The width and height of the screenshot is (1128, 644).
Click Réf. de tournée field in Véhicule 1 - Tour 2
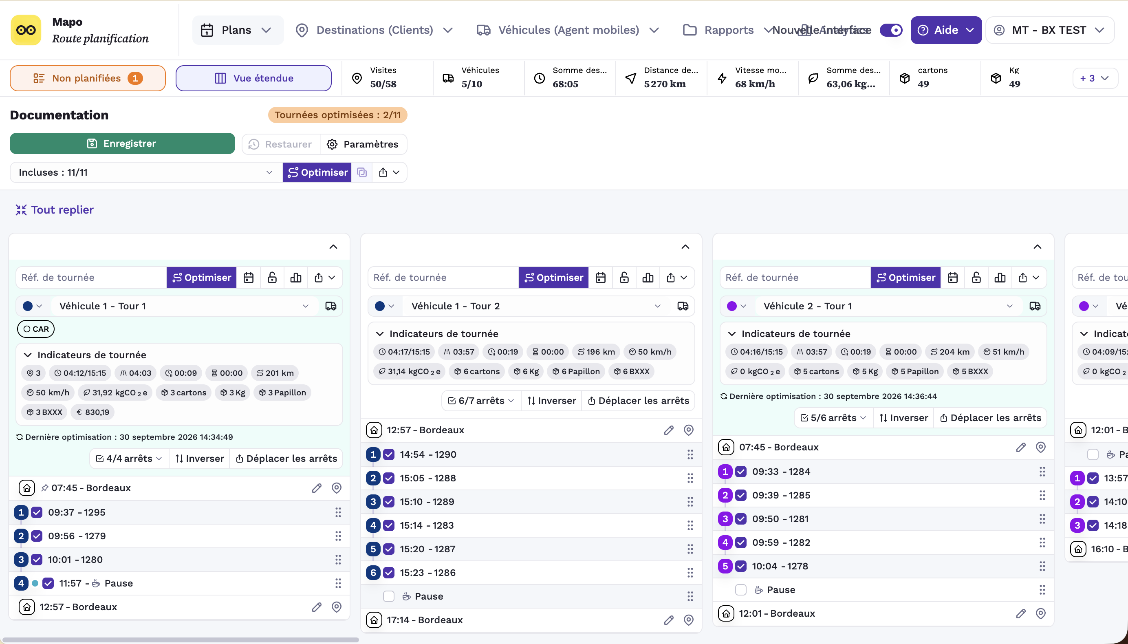(x=443, y=278)
